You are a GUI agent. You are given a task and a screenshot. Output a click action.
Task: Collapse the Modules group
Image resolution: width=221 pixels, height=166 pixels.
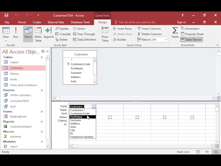[x=41, y=142]
